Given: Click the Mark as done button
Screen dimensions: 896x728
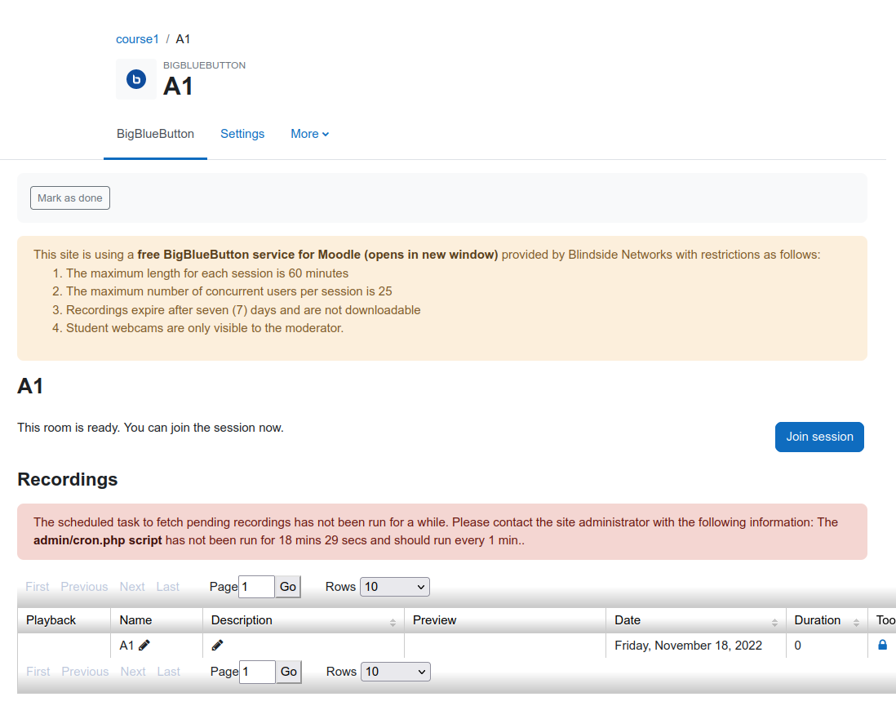Looking at the screenshot, I should [x=69, y=198].
